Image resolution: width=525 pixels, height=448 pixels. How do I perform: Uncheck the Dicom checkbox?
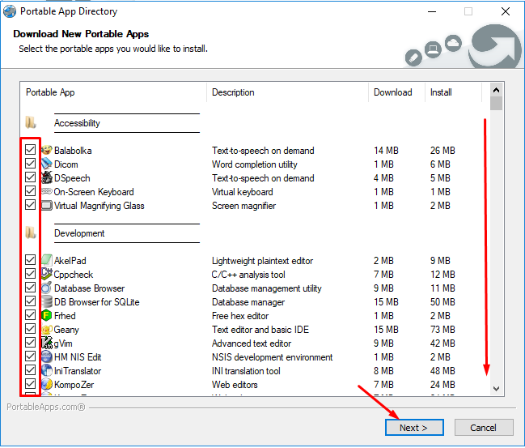tap(30, 163)
